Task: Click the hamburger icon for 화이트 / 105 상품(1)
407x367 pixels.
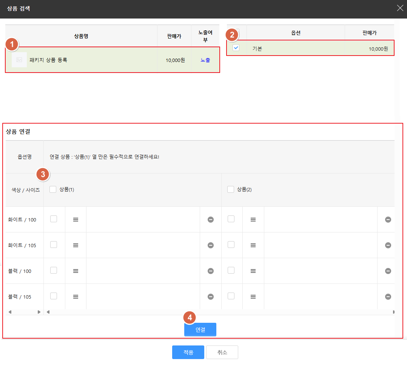Action: [x=76, y=245]
